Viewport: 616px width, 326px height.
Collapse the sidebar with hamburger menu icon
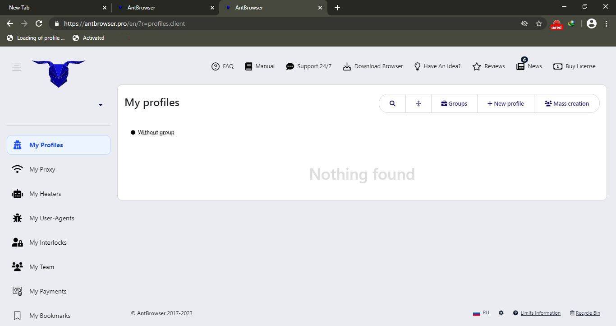(17, 67)
